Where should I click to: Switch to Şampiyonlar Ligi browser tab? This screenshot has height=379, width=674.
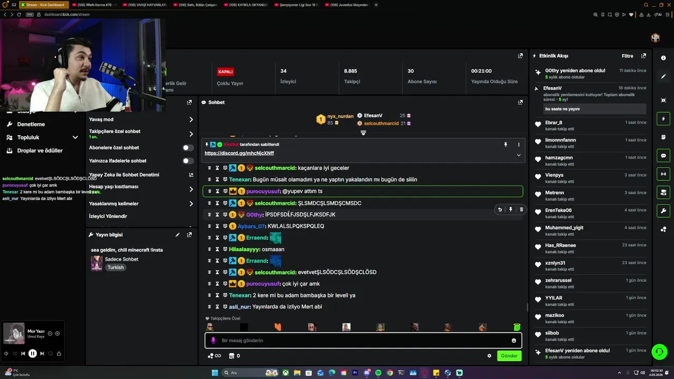[x=296, y=5]
